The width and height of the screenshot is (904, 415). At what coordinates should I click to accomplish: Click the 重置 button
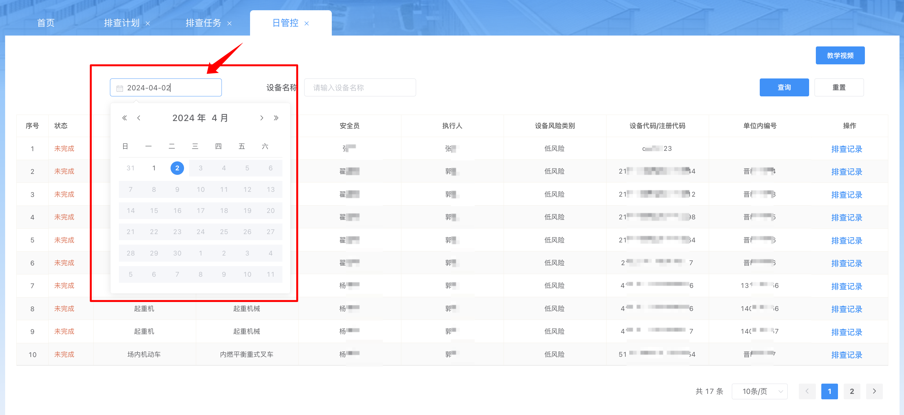point(839,88)
